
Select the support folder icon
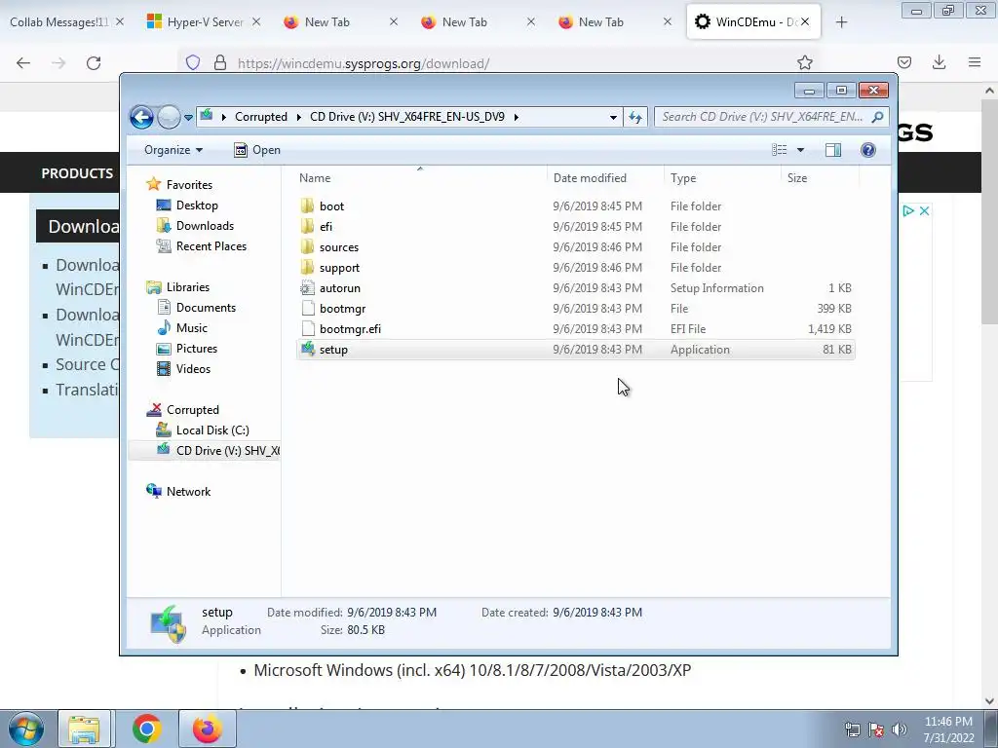[307, 267]
